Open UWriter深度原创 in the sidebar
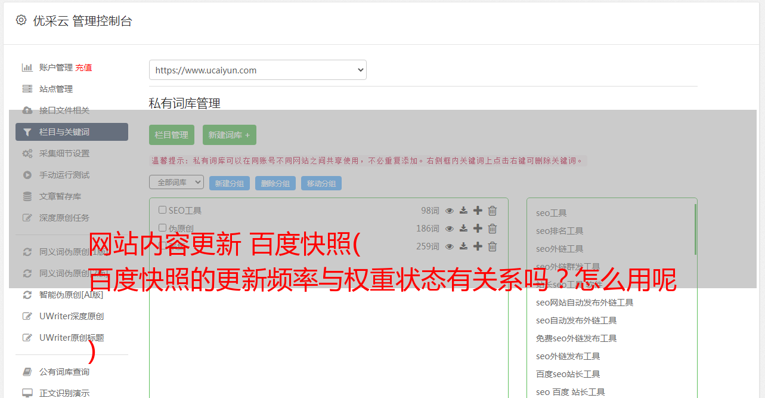Image resolution: width=765 pixels, height=398 pixels. 72,316
